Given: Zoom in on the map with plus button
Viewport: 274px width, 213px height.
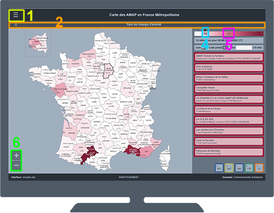Looking at the screenshot, I should (x=17, y=155).
